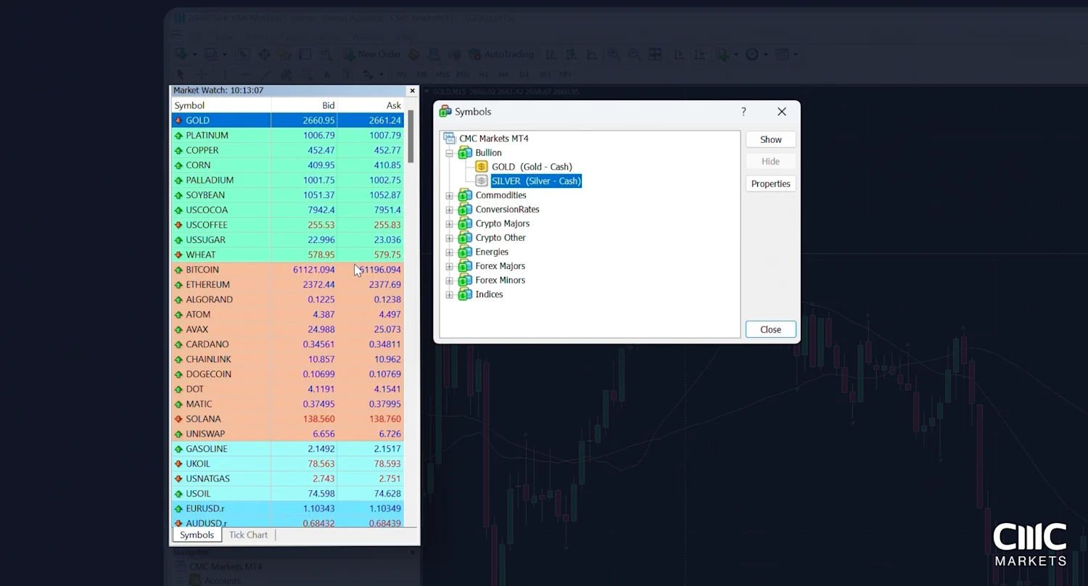Switch to the Tick Chart tab
The height and width of the screenshot is (586, 1088).
(248, 535)
